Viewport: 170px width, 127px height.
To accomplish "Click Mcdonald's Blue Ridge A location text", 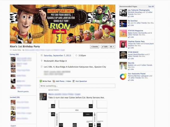I will tap(55, 61).
